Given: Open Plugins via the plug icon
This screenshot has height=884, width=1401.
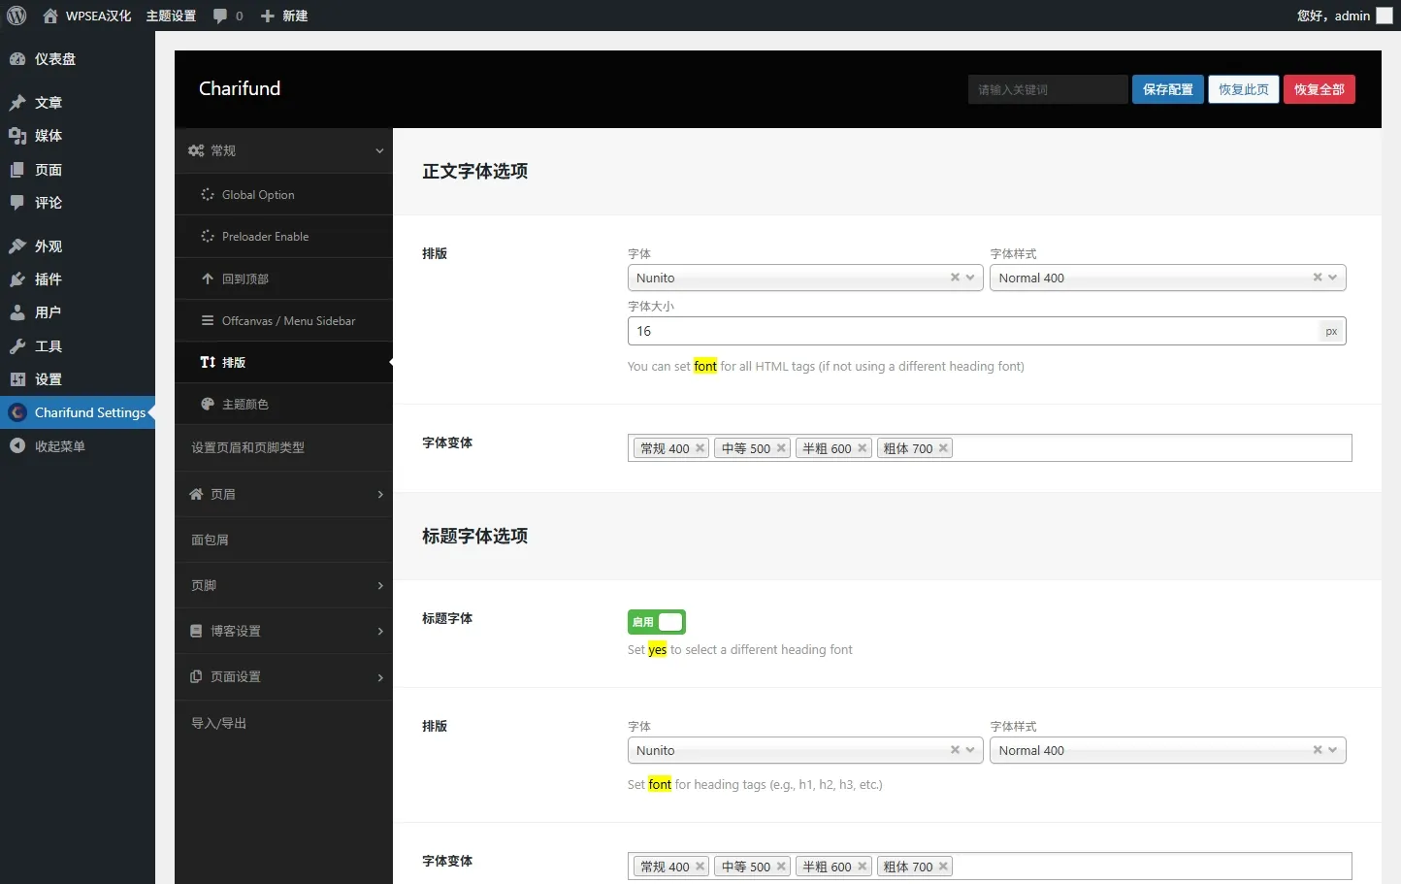Looking at the screenshot, I should (x=17, y=279).
